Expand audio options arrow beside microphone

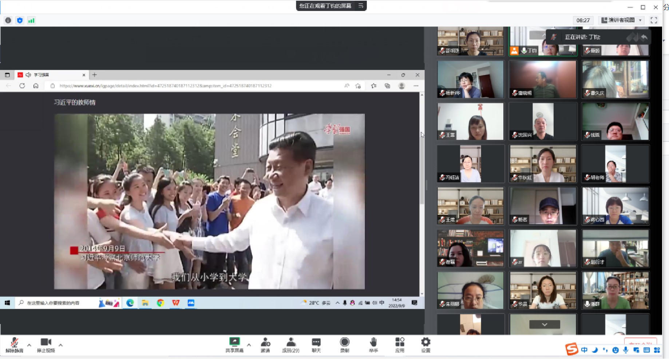pos(29,345)
